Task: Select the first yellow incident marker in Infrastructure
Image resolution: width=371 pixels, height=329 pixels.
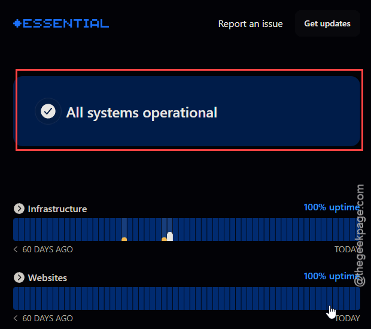Action: 124,239
